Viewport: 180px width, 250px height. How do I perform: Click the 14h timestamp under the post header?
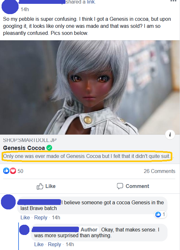25,9
